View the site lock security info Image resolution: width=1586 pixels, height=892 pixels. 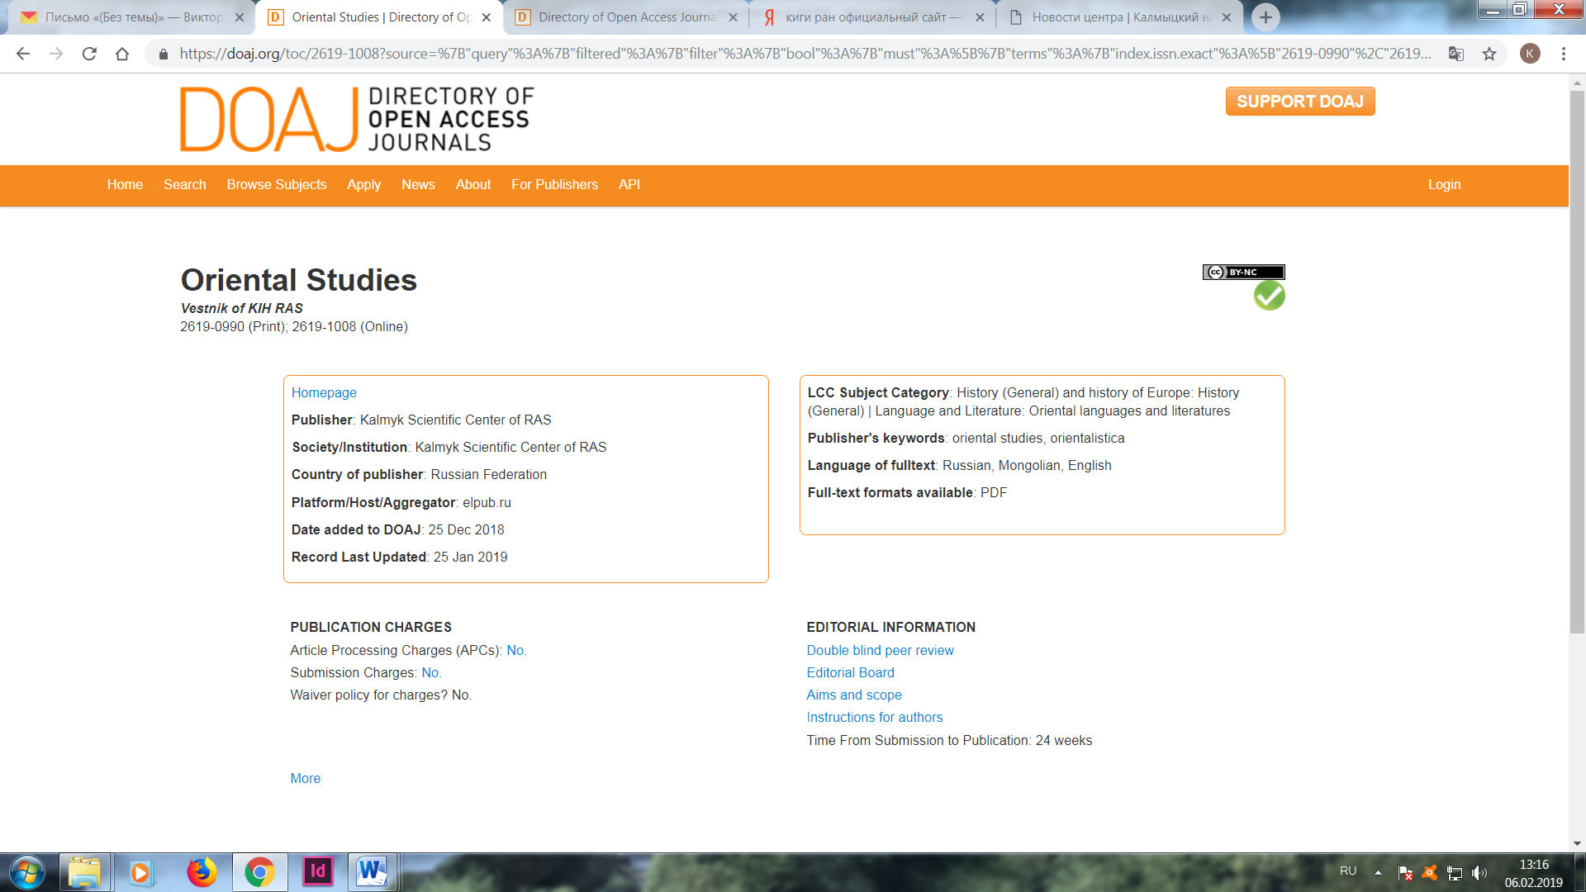164,54
